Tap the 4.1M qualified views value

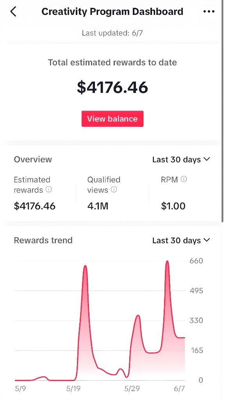point(98,206)
